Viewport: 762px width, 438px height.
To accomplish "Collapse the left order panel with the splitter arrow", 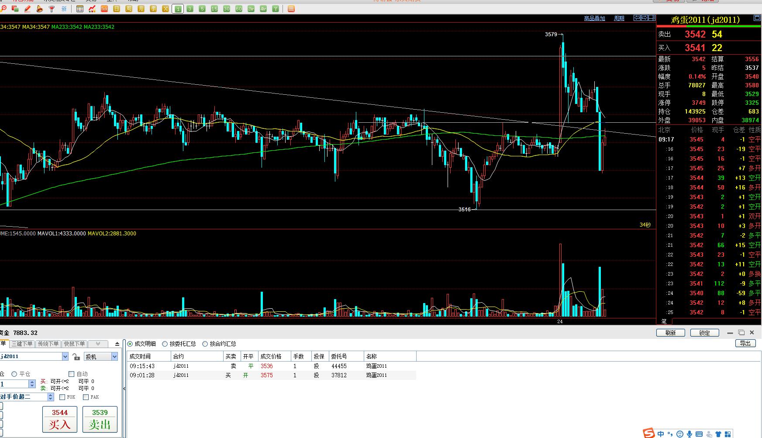I will [124, 388].
